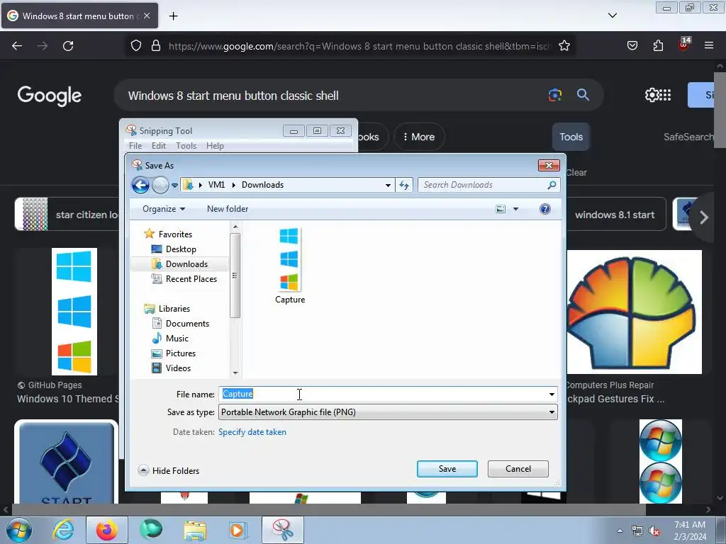The height and width of the screenshot is (544, 726).
Task: Select Recent Places in navigation pane
Action: coord(191,279)
